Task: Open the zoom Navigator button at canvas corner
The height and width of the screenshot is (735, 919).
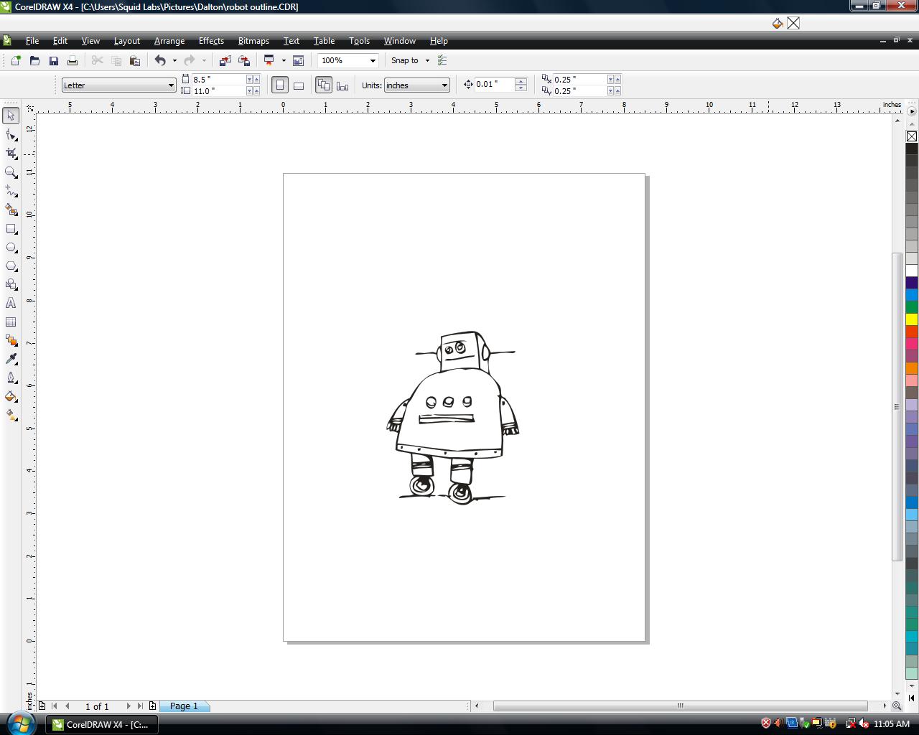Action: click(897, 706)
